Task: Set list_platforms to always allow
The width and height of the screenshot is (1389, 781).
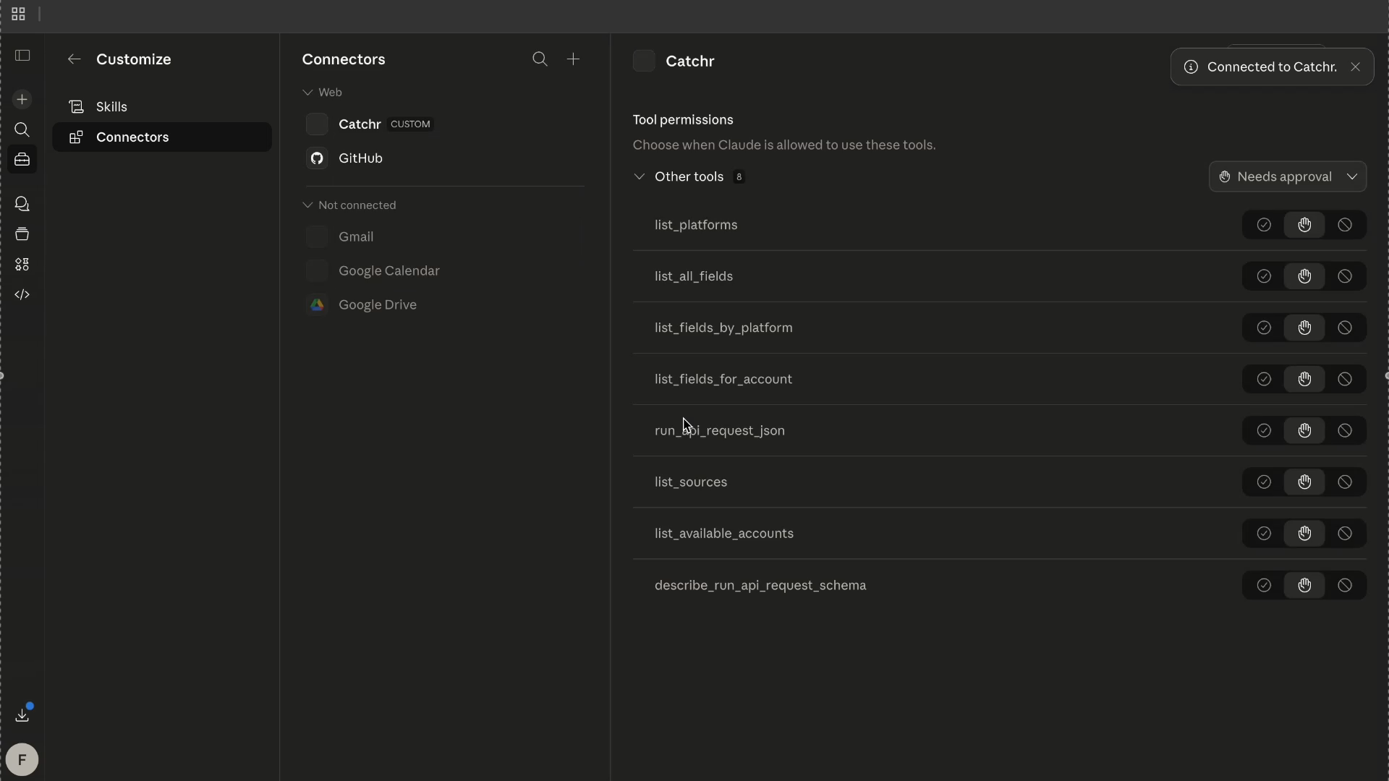Action: coord(1264,225)
